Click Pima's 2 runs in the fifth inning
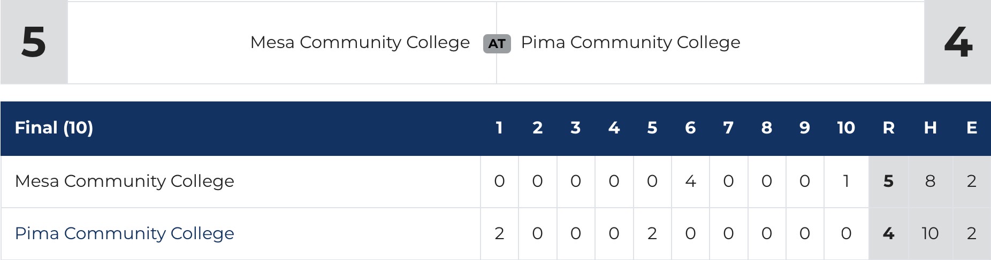Image resolution: width=991 pixels, height=260 pixels. (652, 233)
